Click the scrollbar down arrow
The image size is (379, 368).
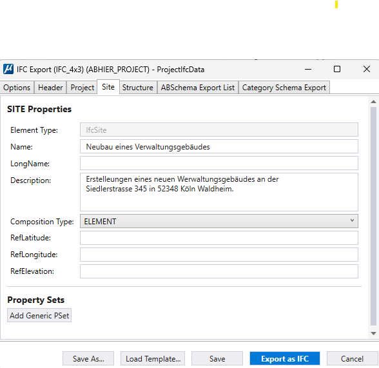pos(373,333)
